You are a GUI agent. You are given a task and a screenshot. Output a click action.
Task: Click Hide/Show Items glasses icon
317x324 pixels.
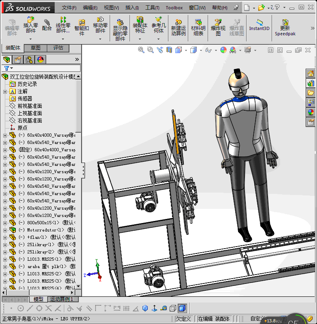208,50
